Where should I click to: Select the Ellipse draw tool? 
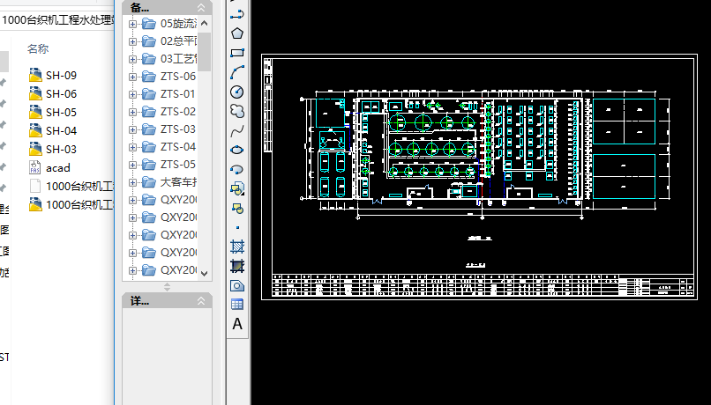pyautogui.click(x=237, y=150)
